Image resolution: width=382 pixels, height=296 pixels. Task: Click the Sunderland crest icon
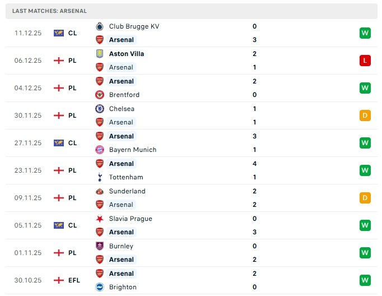100,191
